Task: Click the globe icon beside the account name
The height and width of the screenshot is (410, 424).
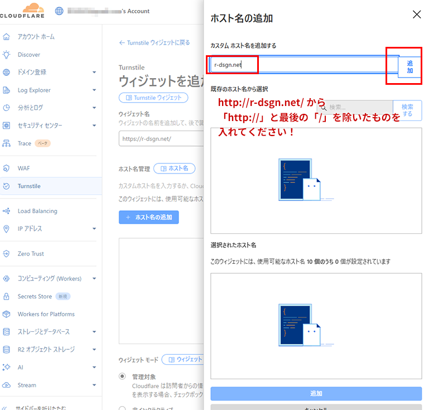Action: 59,11
